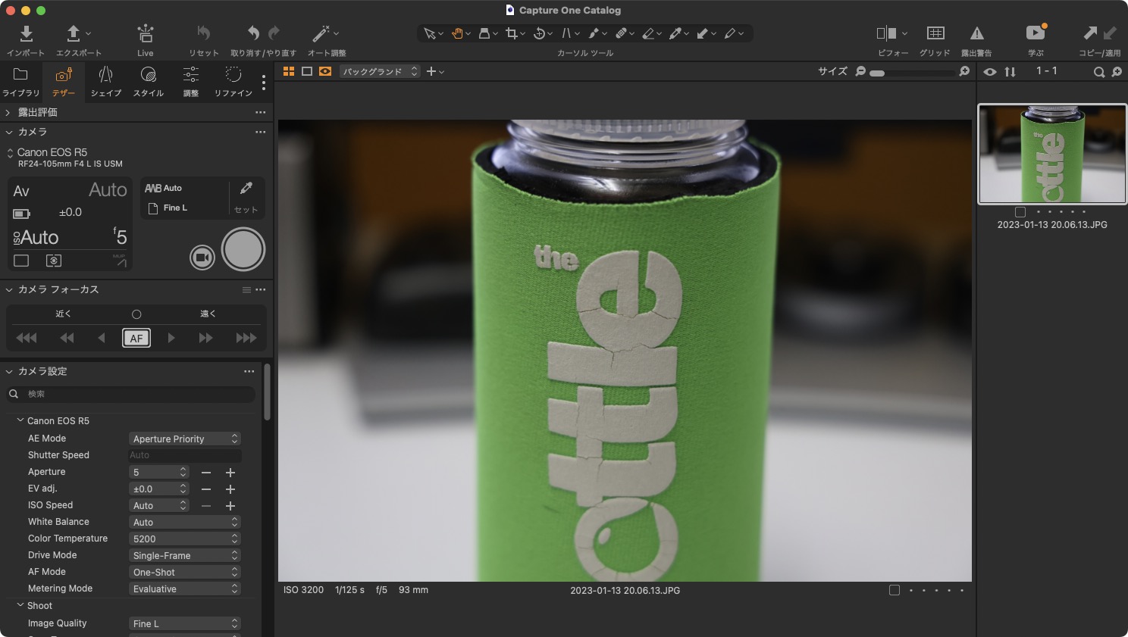Image resolution: width=1128 pixels, height=637 pixels.
Task: Open the AF Mode One-Shot dropdown
Action: 185,572
